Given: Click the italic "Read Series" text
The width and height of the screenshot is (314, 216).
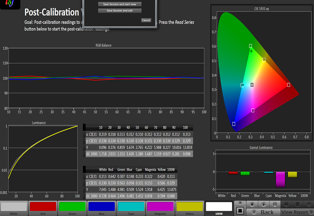Looking at the screenshot, I should pyautogui.click(x=184, y=22).
